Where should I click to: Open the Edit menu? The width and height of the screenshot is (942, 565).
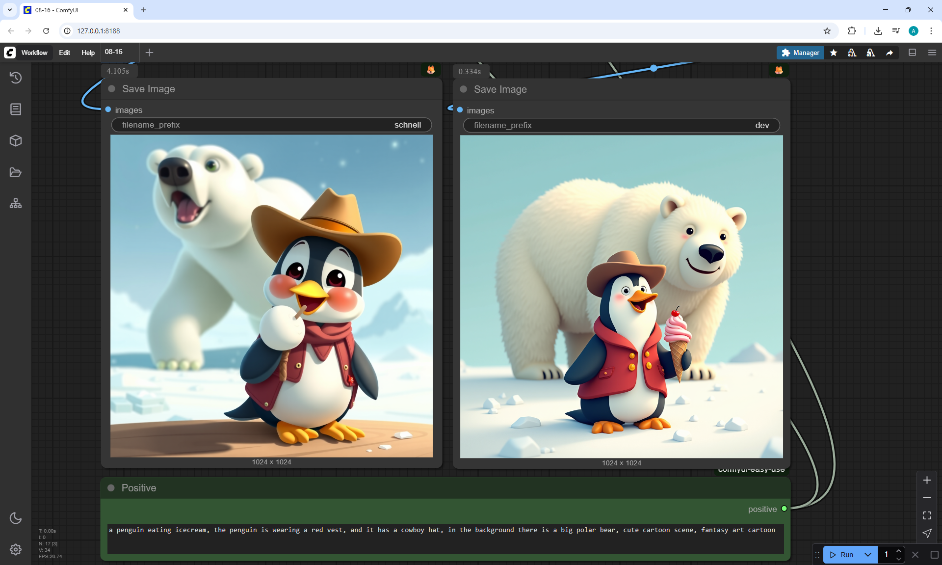(64, 53)
